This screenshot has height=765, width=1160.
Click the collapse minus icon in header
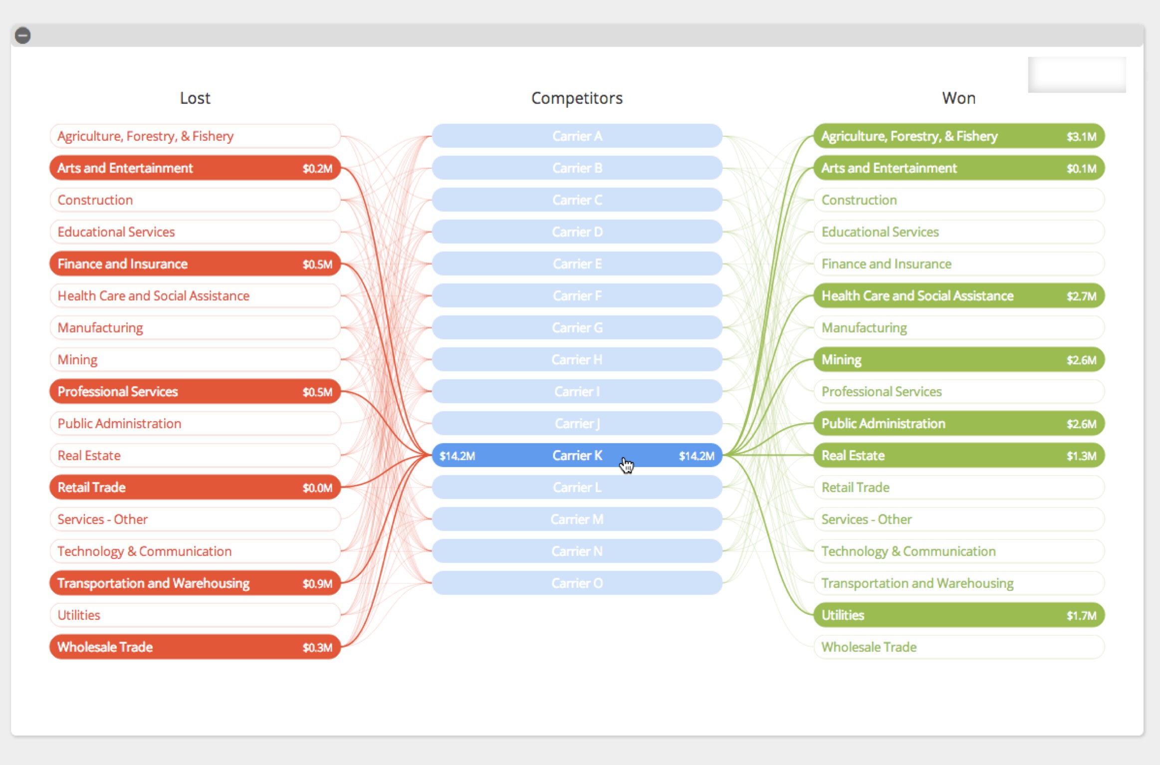[22, 35]
